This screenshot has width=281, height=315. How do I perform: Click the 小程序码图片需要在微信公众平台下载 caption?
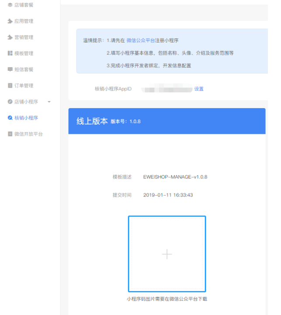[167, 299]
